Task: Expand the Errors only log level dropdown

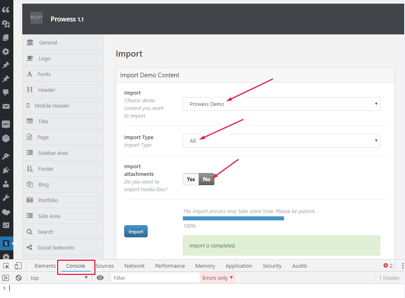Action: point(218,278)
